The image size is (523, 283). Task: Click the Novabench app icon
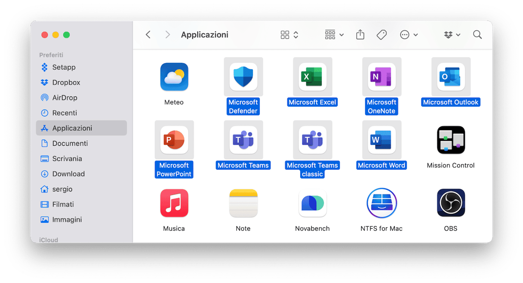click(x=312, y=203)
